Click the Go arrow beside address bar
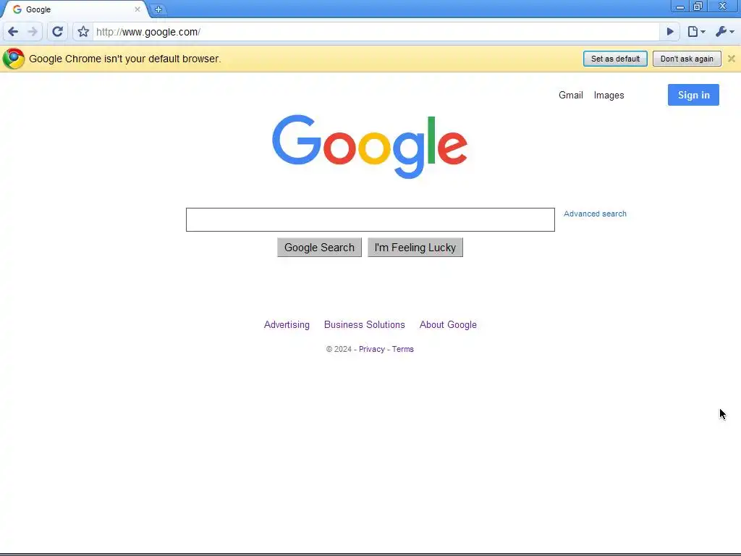 point(669,32)
